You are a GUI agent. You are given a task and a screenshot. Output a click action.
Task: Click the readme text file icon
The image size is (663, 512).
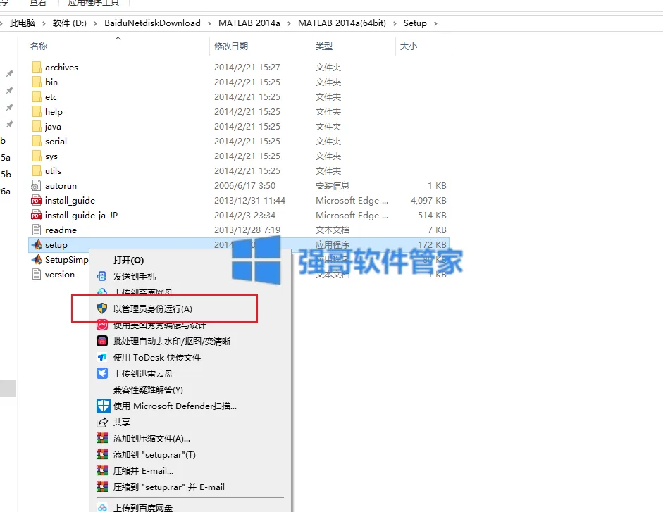pos(37,230)
